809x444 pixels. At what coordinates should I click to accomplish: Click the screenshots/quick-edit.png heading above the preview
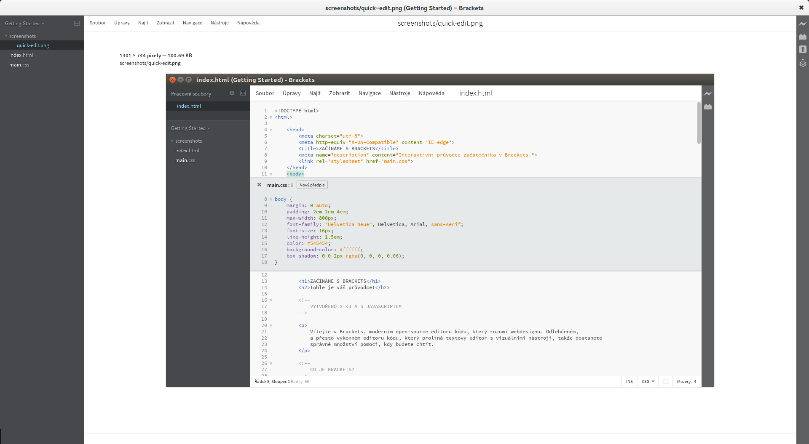coord(440,23)
